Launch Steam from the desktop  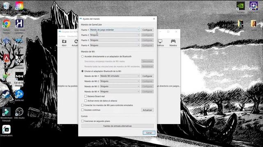click(7, 94)
